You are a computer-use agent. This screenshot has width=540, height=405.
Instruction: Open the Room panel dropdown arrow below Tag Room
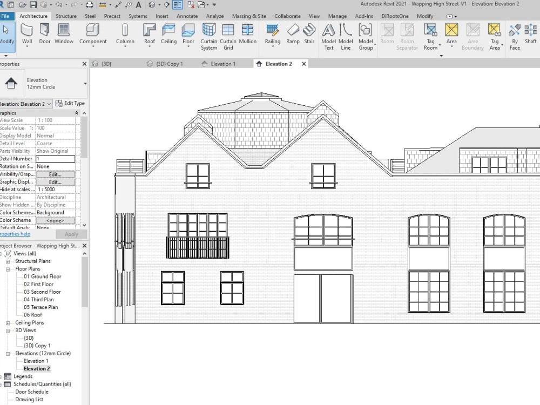441,56
